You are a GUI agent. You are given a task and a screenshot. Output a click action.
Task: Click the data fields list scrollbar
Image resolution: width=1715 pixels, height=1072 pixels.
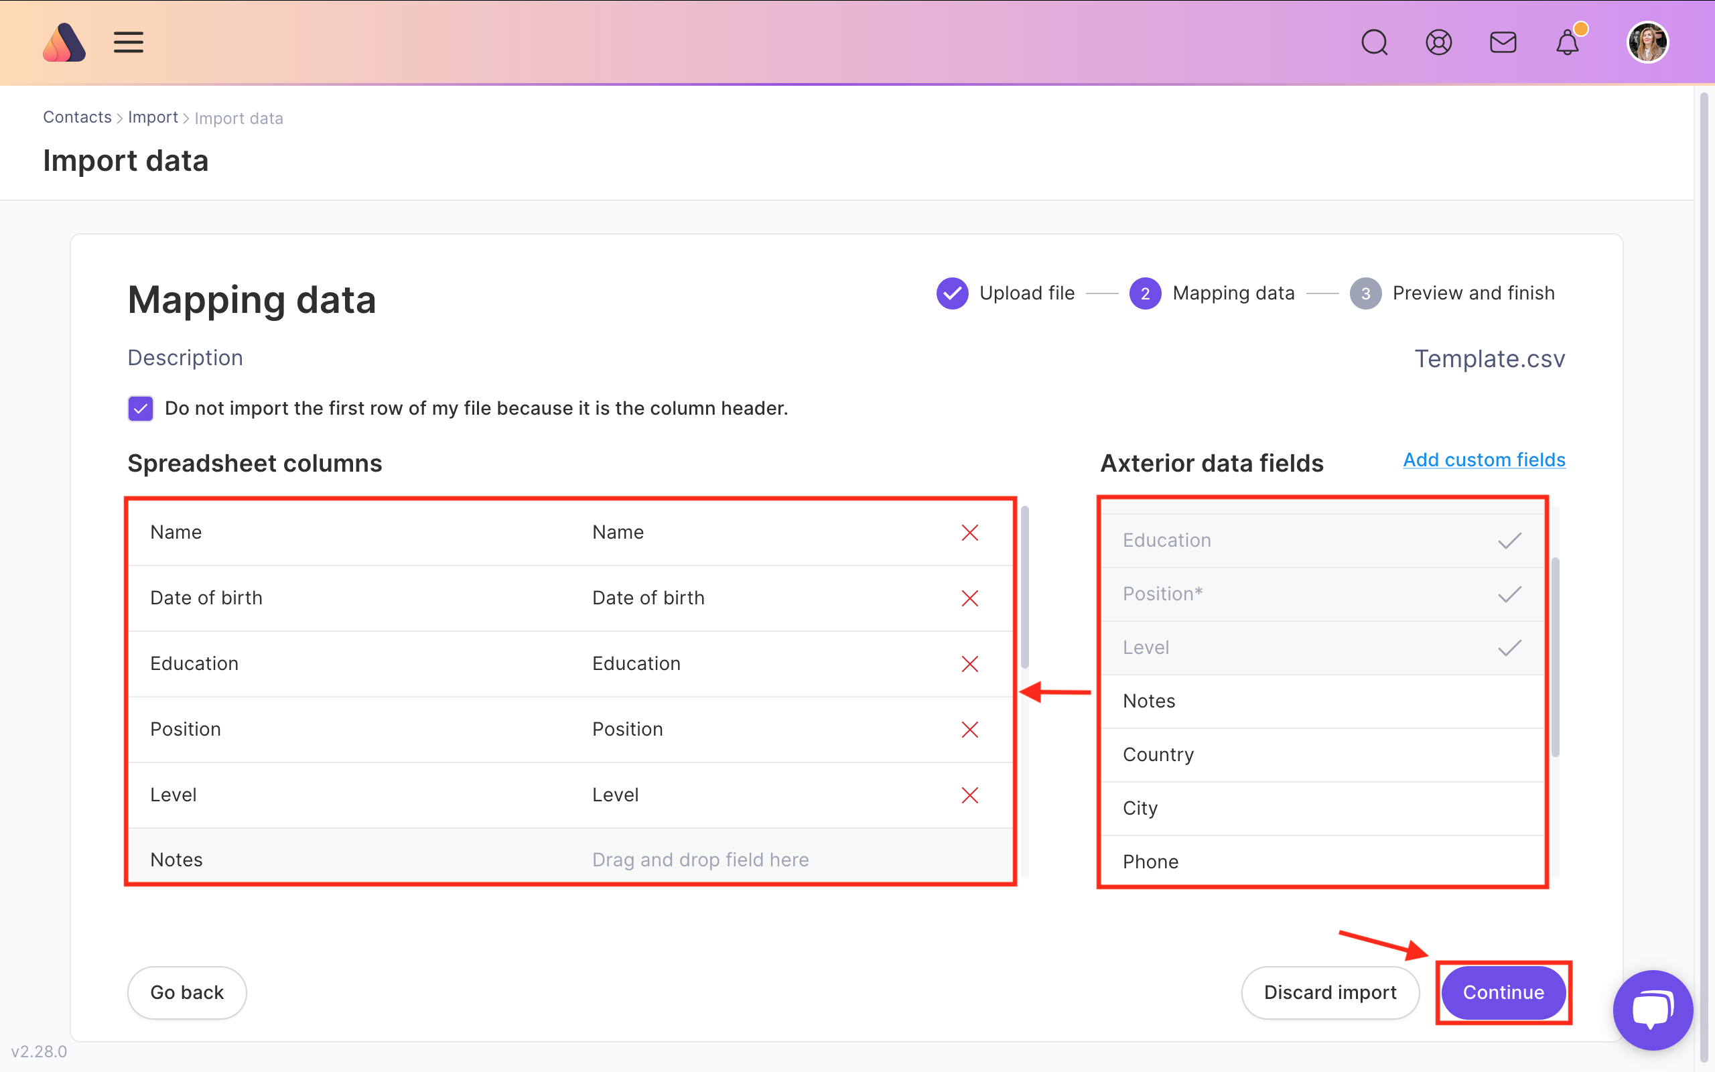coord(1556,657)
